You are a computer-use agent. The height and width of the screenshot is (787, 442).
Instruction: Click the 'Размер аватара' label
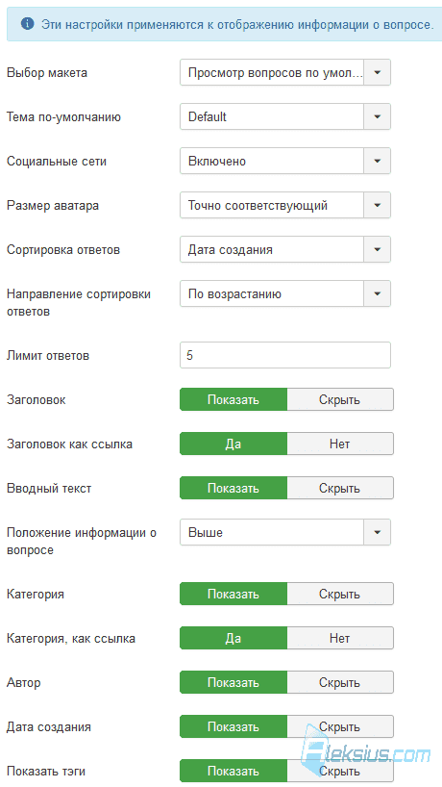53,205
